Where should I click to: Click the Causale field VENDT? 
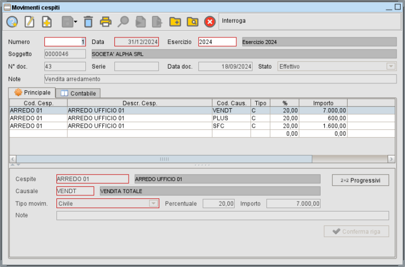click(x=75, y=191)
